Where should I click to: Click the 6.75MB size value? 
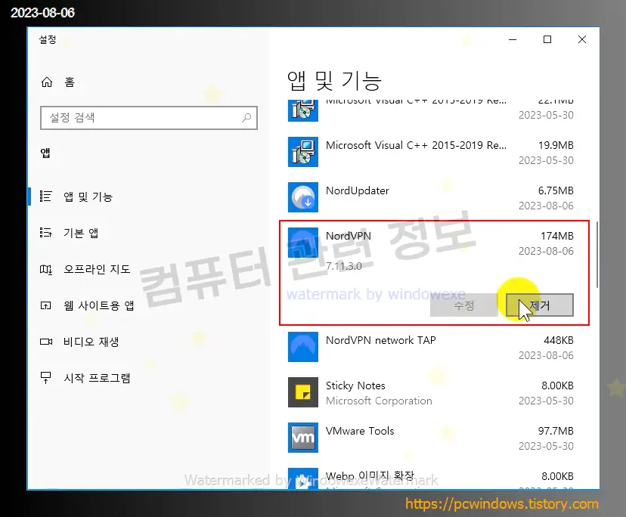[556, 190]
